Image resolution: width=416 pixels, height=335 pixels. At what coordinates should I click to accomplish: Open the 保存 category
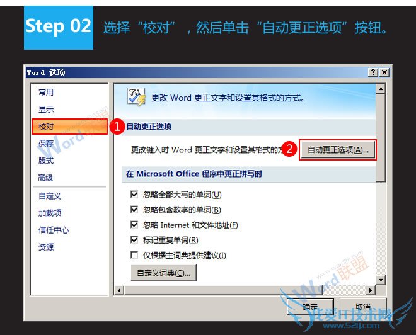46,144
